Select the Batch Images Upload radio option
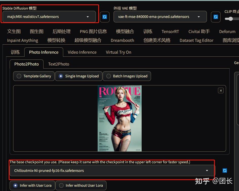 click(127, 76)
